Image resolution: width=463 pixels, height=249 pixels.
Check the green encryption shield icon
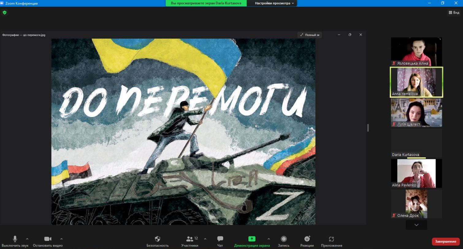coord(5,13)
